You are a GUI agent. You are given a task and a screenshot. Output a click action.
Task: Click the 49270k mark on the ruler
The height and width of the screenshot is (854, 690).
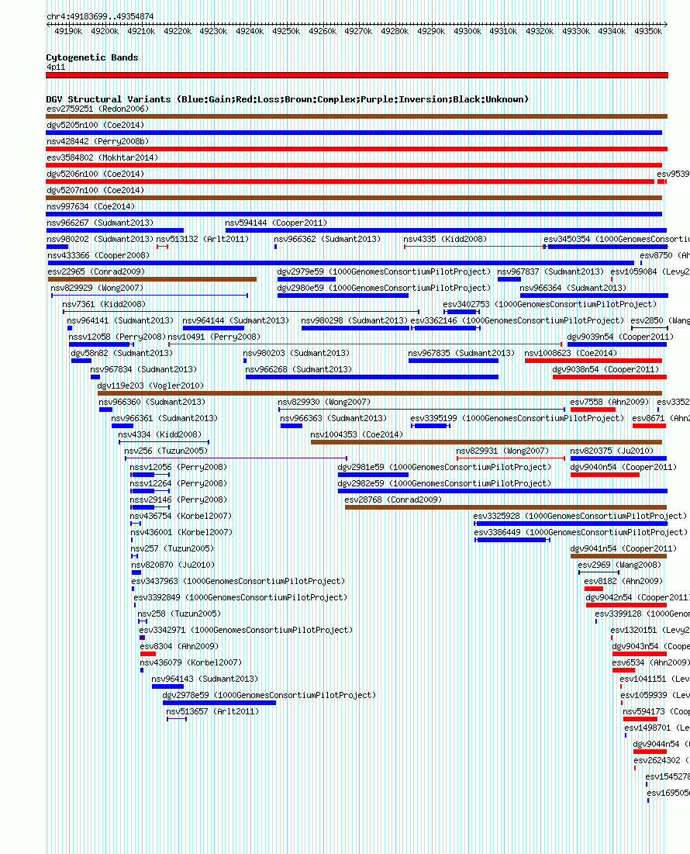tap(358, 32)
